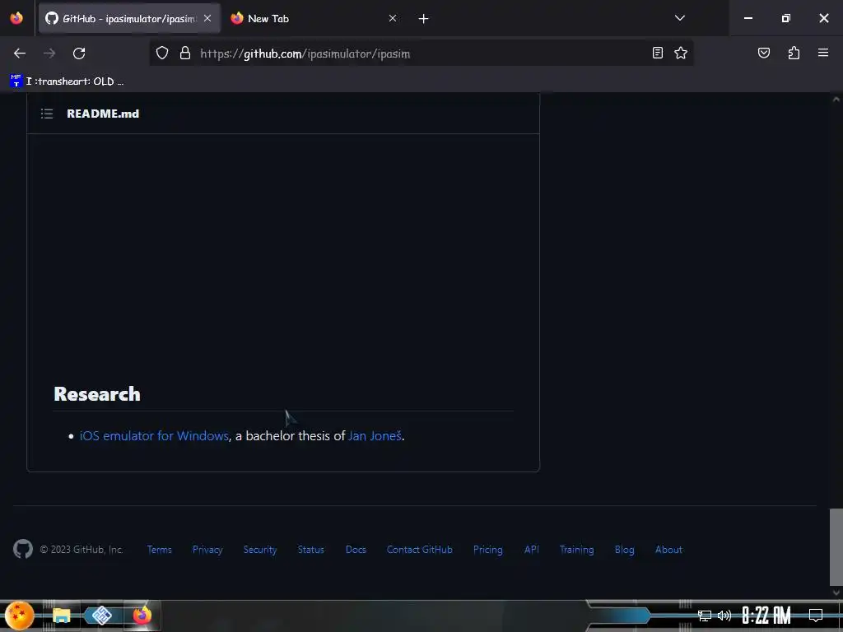Open iOS emulator for Windows link

point(154,435)
